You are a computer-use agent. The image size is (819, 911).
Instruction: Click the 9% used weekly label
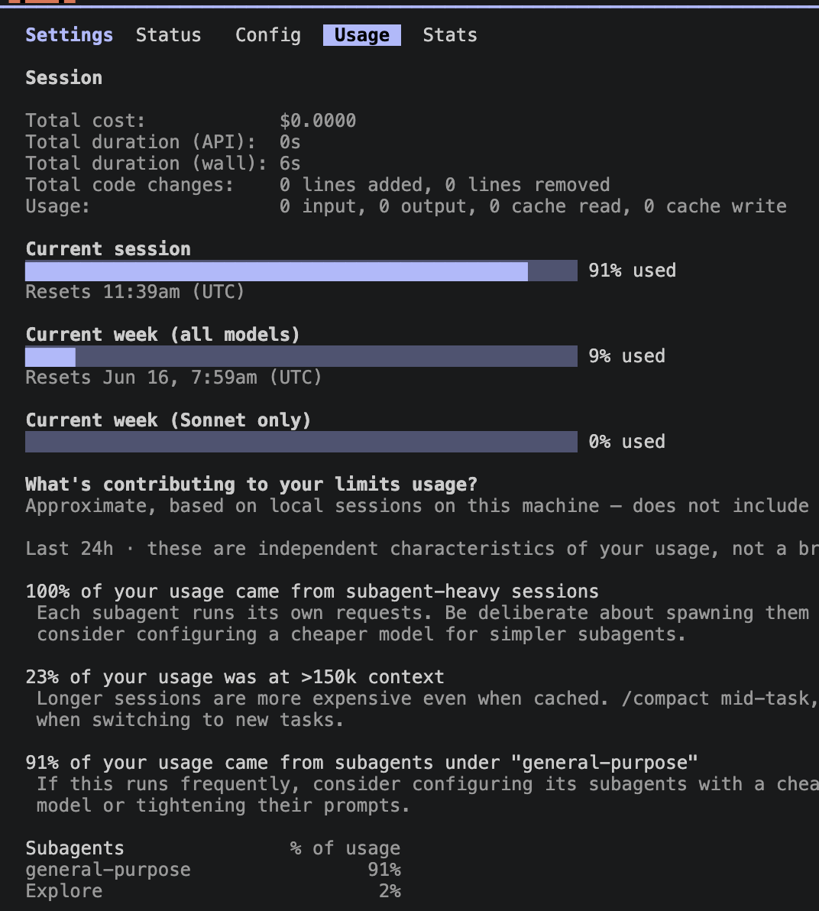tap(626, 356)
